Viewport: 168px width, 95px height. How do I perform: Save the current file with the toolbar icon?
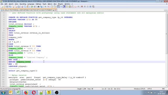[7, 7]
